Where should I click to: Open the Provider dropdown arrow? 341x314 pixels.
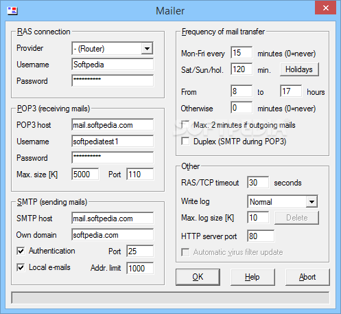[x=147, y=49]
